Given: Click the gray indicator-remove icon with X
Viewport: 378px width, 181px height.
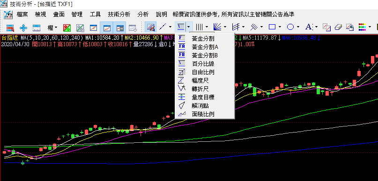Looking at the screenshot, I should coord(80,28).
